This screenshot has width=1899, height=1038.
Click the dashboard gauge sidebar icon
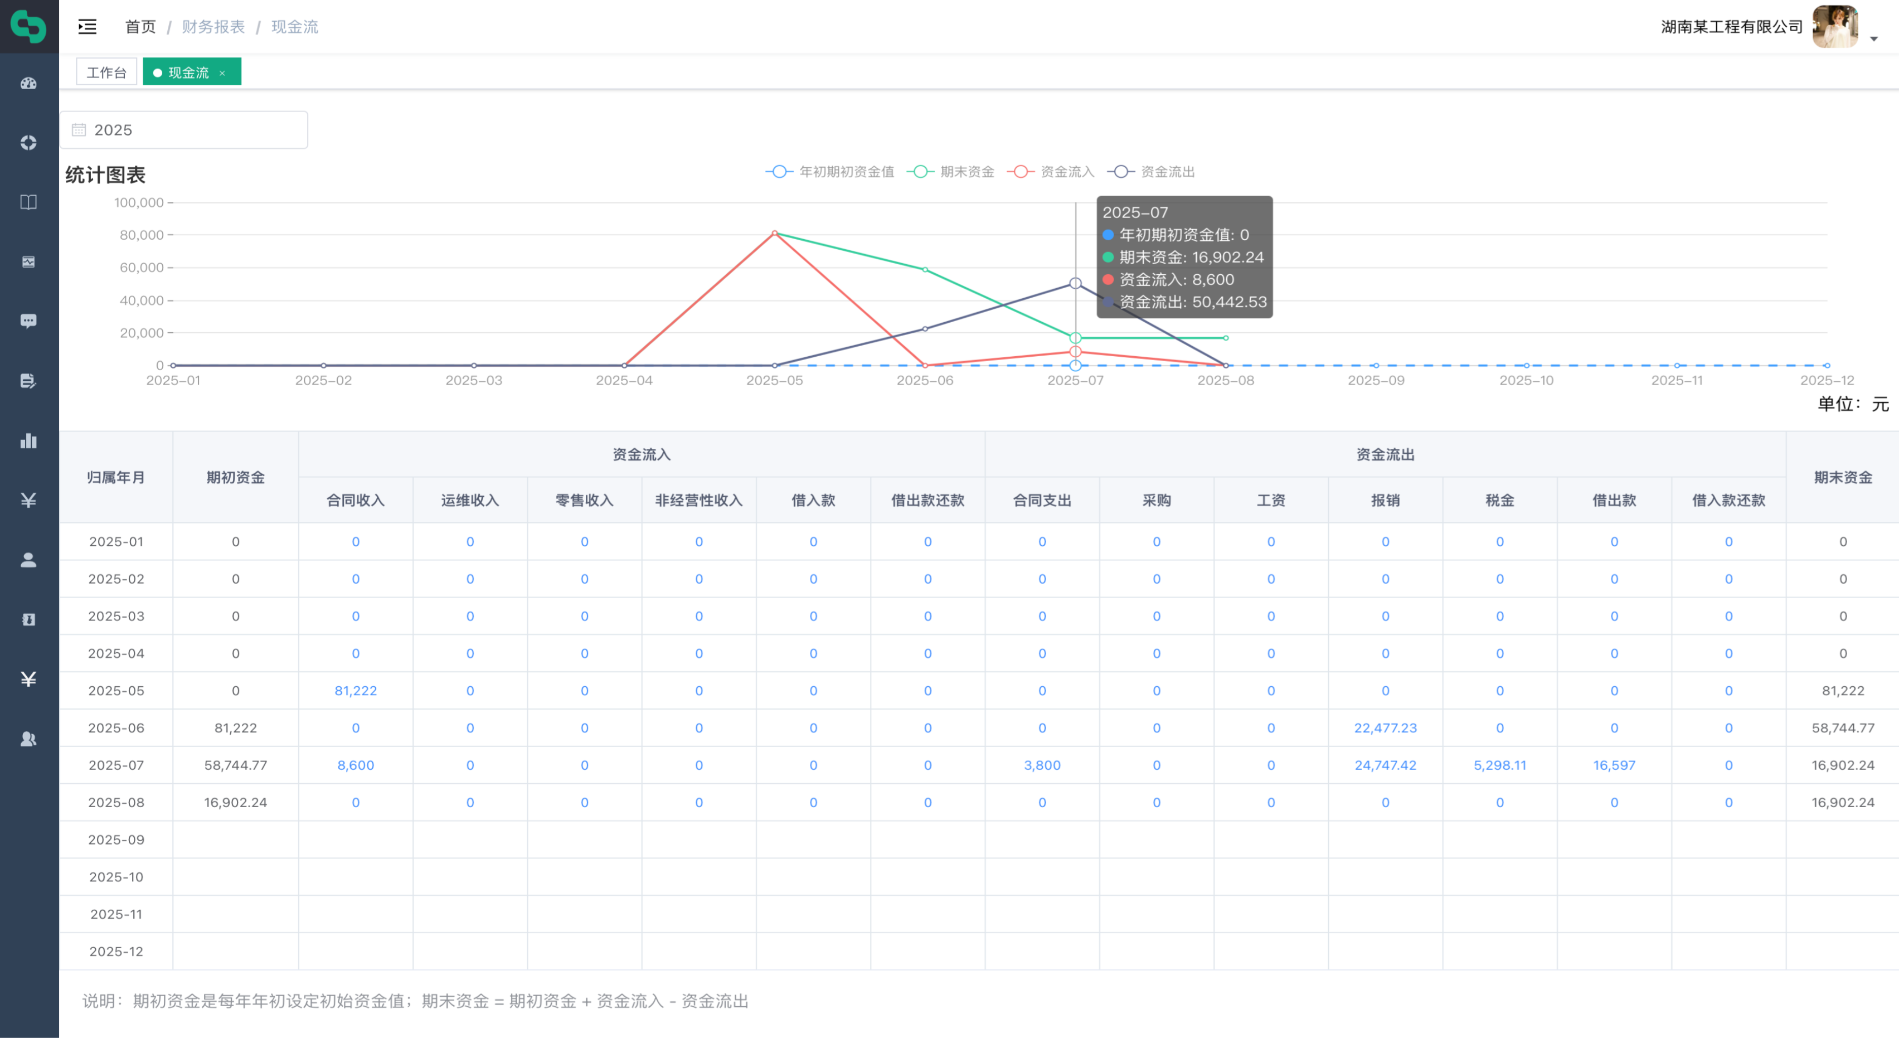(x=29, y=83)
